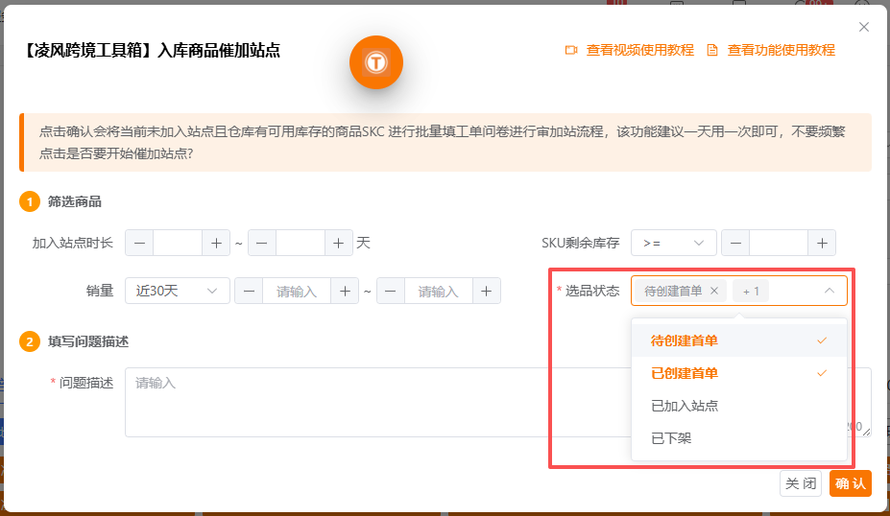890x516 pixels.
Task: Click the orange 确认 button
Action: pos(851,483)
